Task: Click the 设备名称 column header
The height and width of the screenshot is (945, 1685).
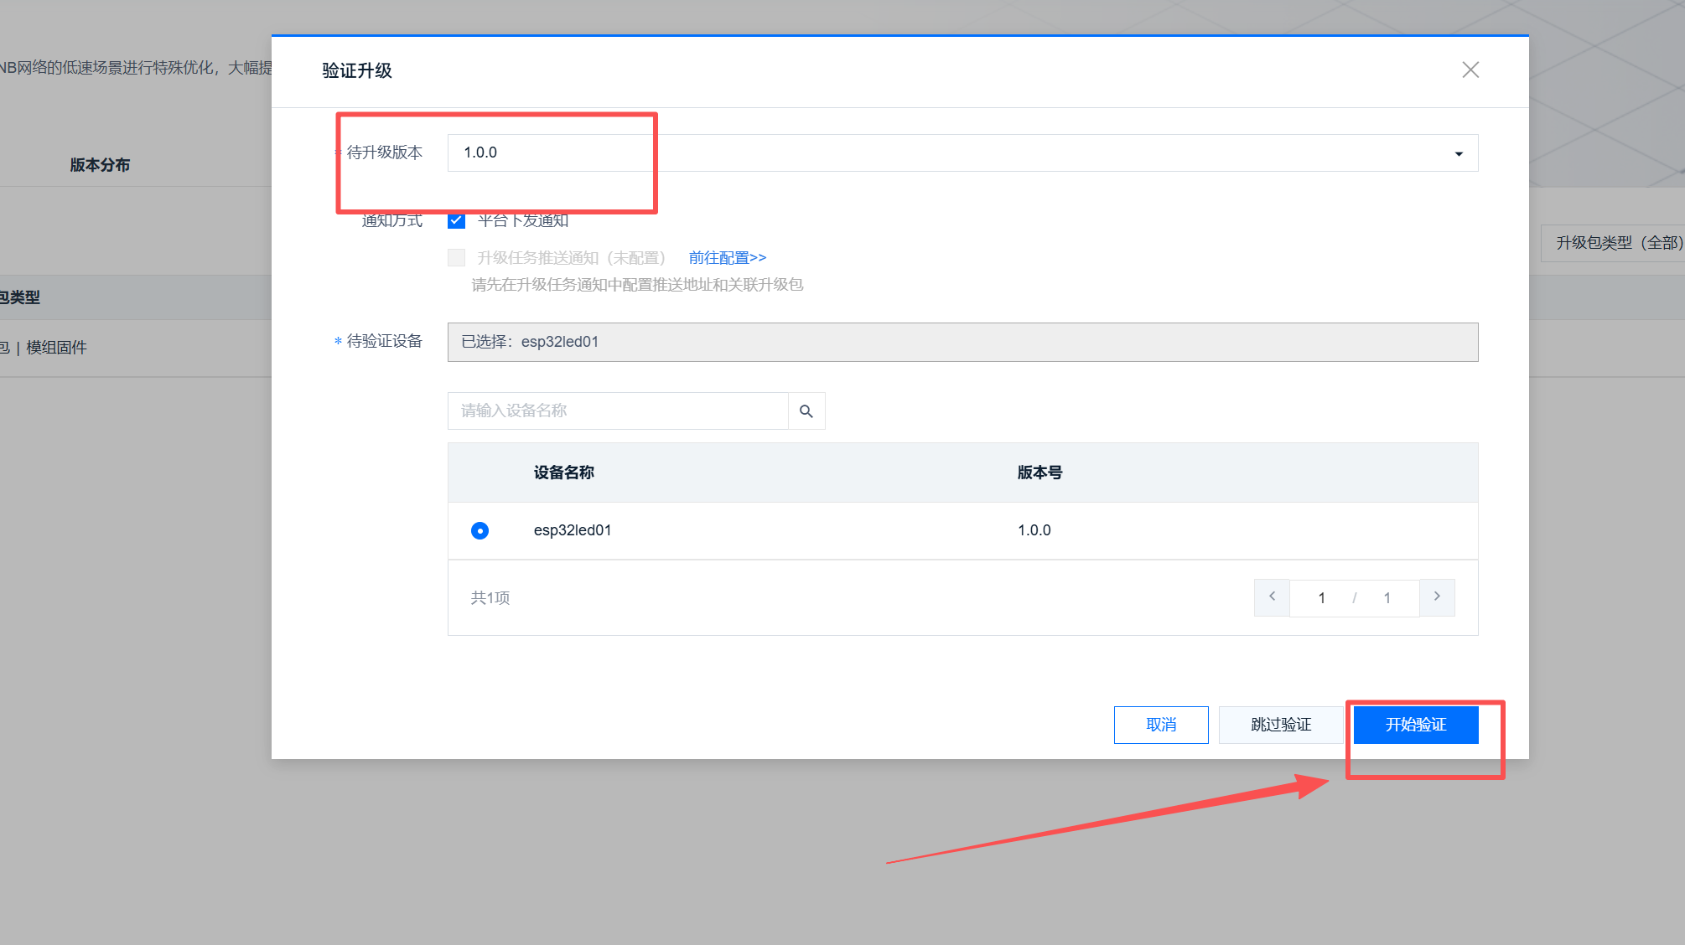Action: [x=563, y=472]
